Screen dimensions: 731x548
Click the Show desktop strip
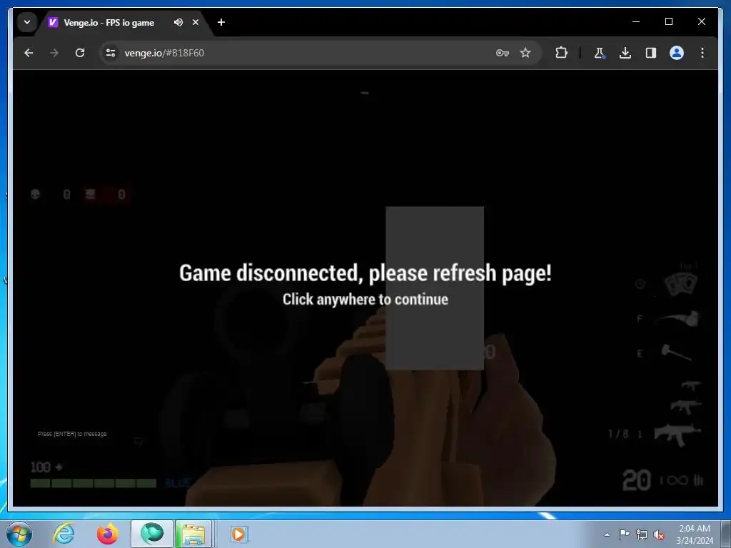[725, 534]
